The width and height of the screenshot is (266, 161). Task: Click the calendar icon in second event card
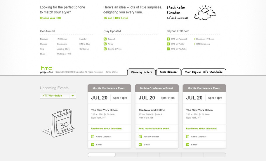[140, 136]
